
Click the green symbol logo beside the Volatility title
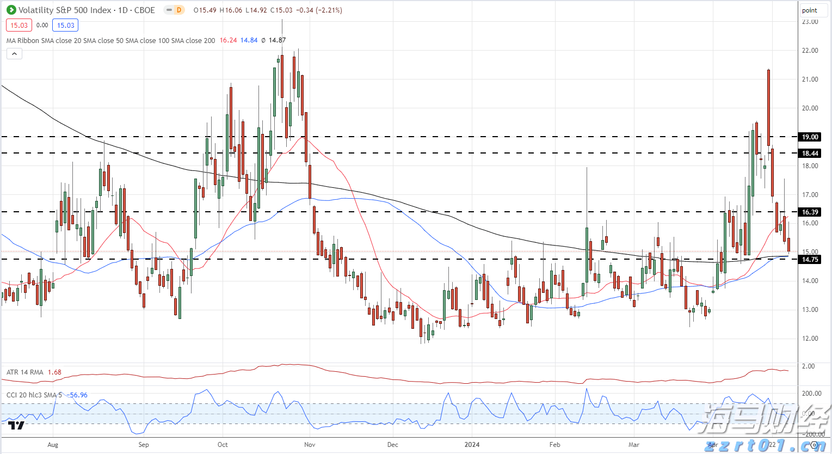[x=11, y=10]
